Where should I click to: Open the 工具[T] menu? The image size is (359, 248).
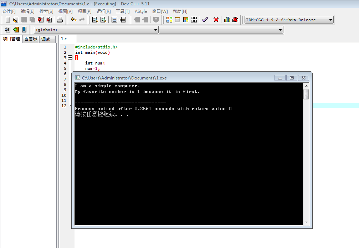[x=123, y=11]
